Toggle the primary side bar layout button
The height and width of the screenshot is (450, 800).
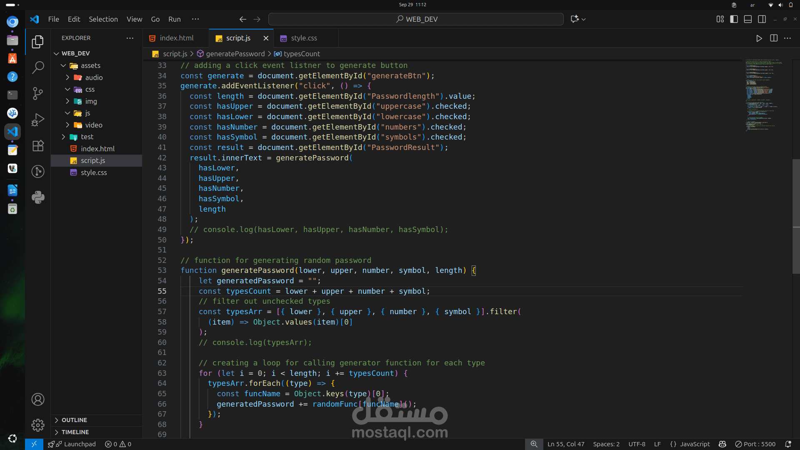click(x=734, y=19)
